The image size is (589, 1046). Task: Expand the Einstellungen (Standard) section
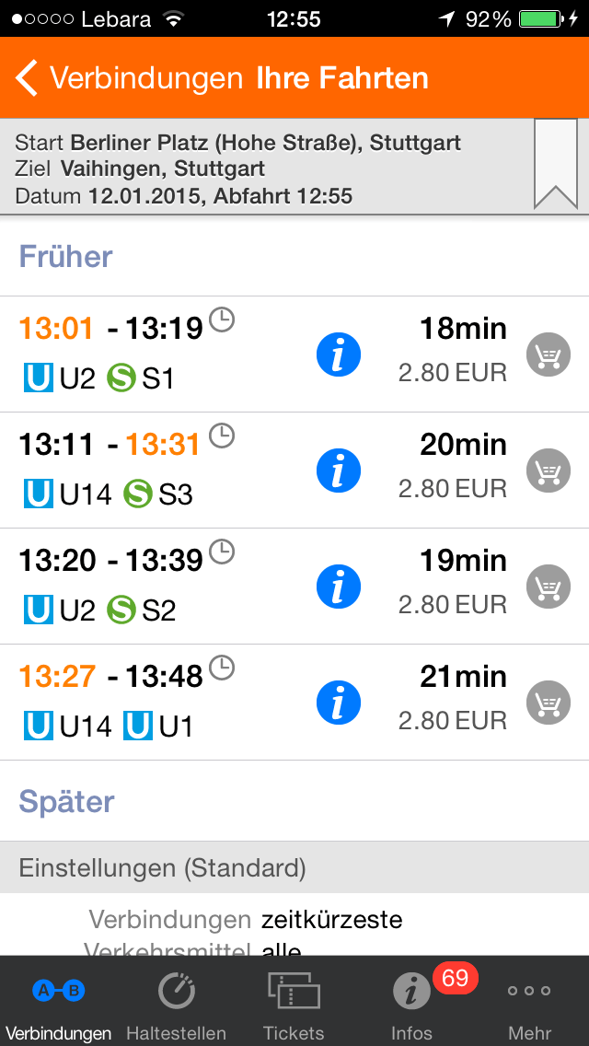163,867
